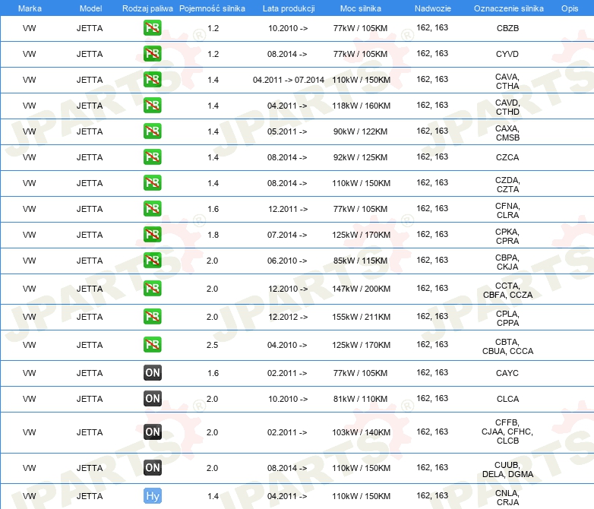This screenshot has width=594, height=509.
Task: Click petrol icon in the 2.5 engine row
Action: tap(152, 344)
